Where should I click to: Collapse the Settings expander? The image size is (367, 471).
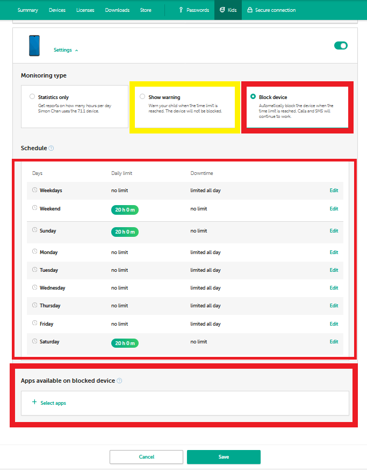click(x=66, y=50)
